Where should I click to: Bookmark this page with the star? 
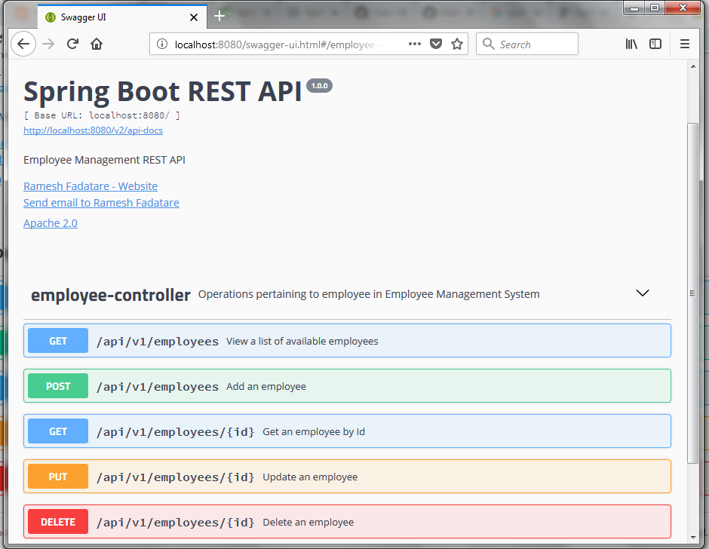coord(457,44)
